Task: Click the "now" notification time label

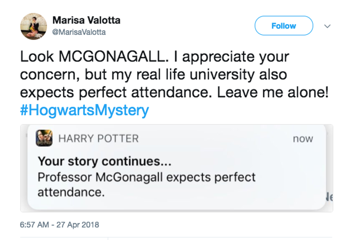Action: pyautogui.click(x=303, y=139)
